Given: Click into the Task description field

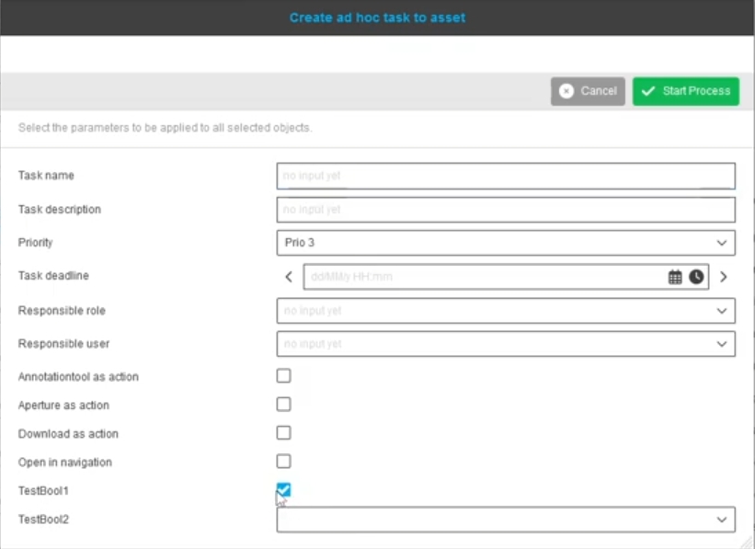Looking at the screenshot, I should click(x=506, y=210).
